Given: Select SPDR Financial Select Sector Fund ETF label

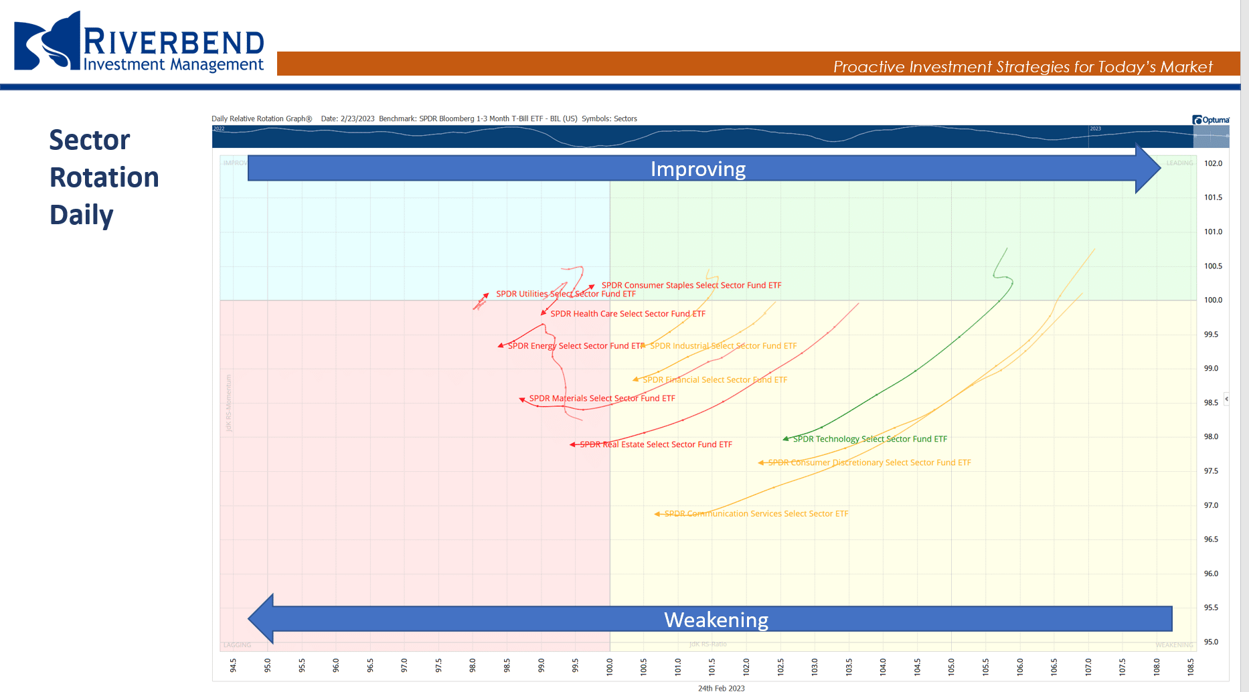Looking at the screenshot, I should [x=715, y=379].
